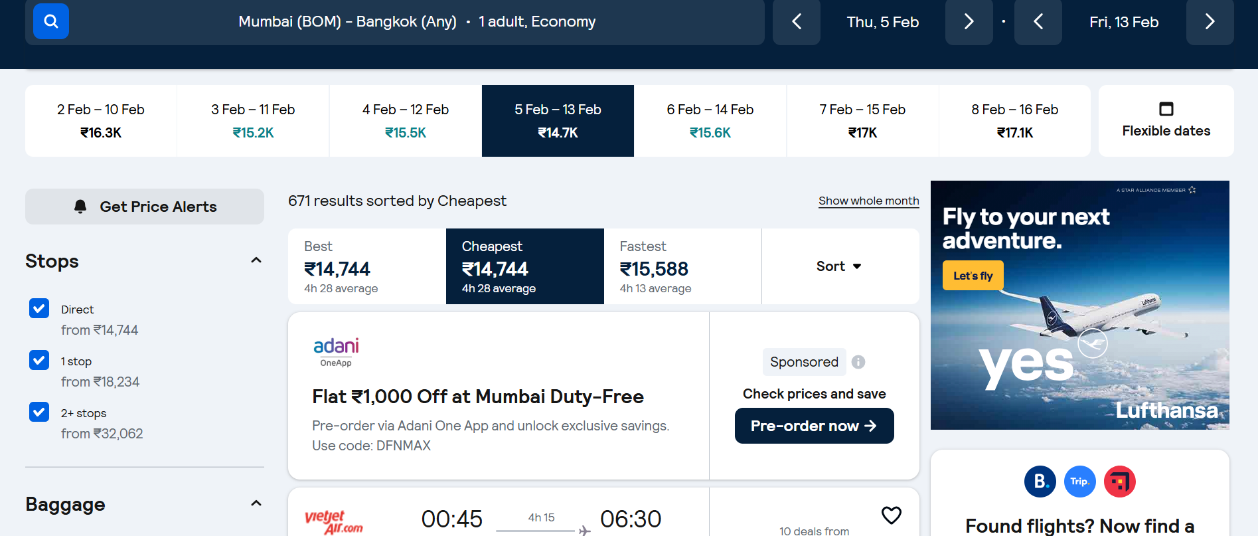Click the bell icon for price alerts

80,207
